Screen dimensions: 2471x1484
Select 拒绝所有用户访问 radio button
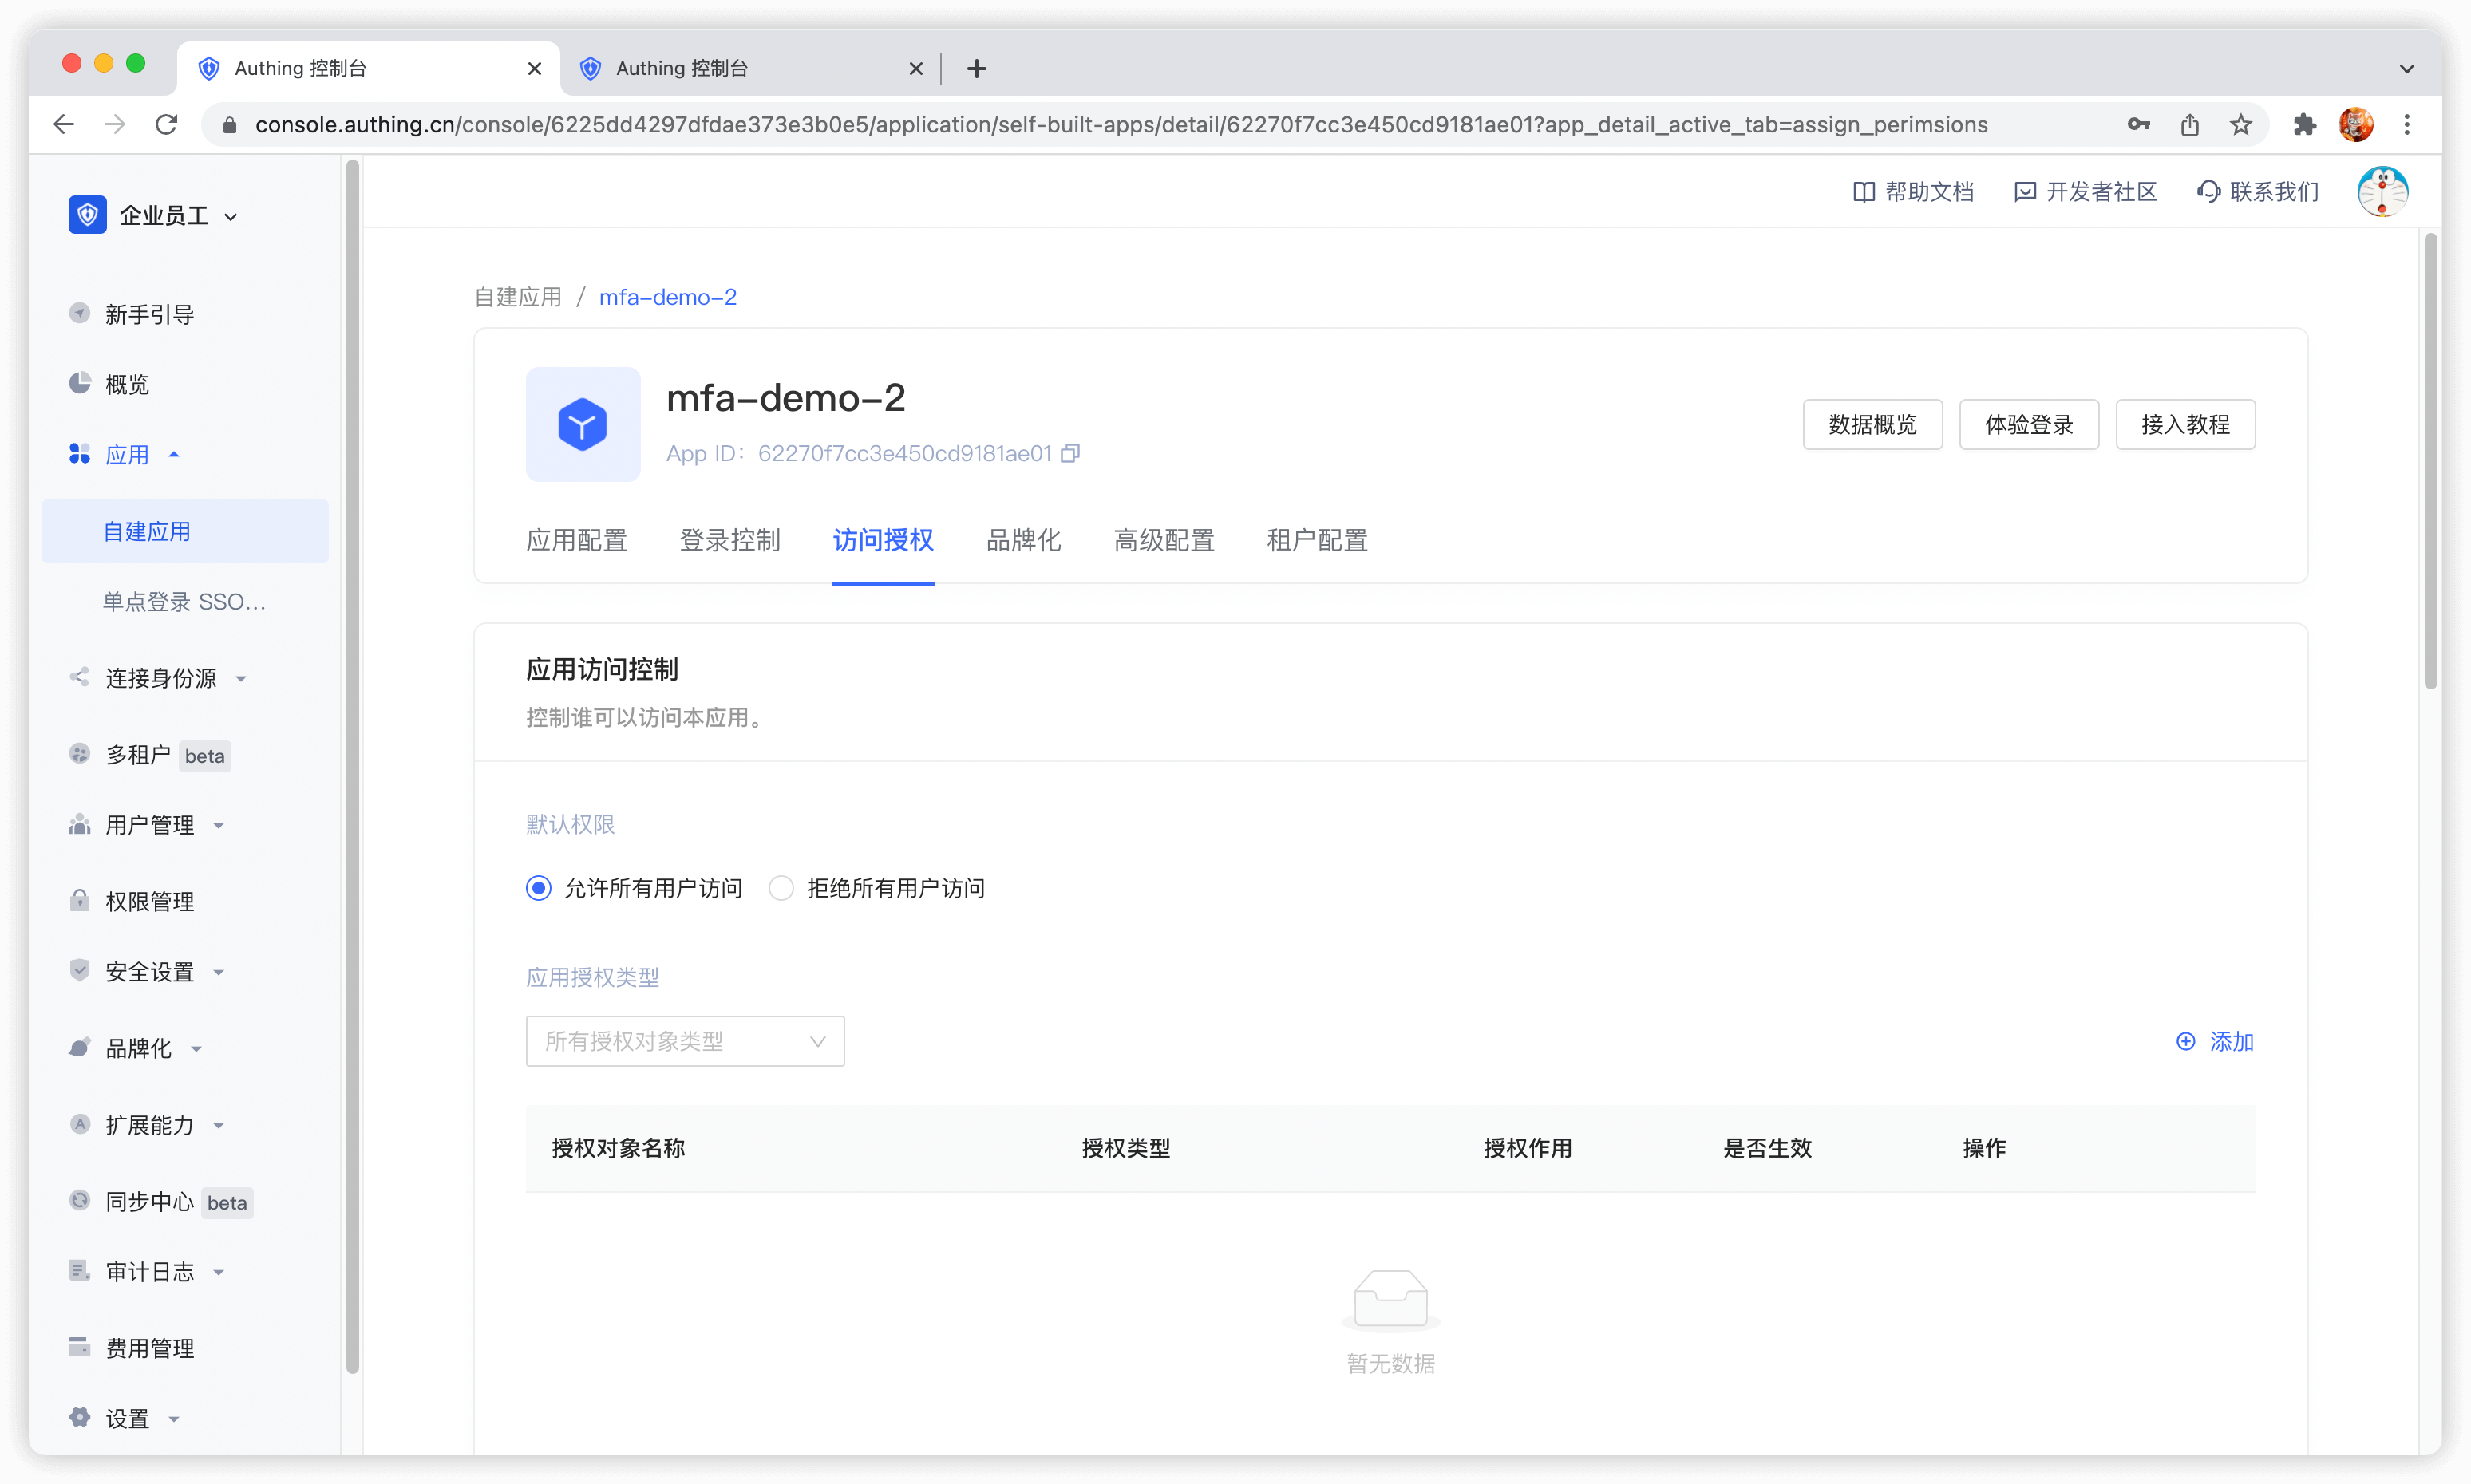click(x=781, y=888)
